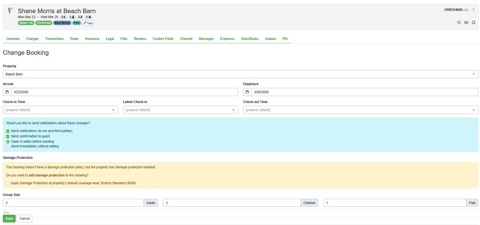Open the Property dropdown showing Beach Barn
Viewport: 480px width, 225px height.
click(x=240, y=74)
